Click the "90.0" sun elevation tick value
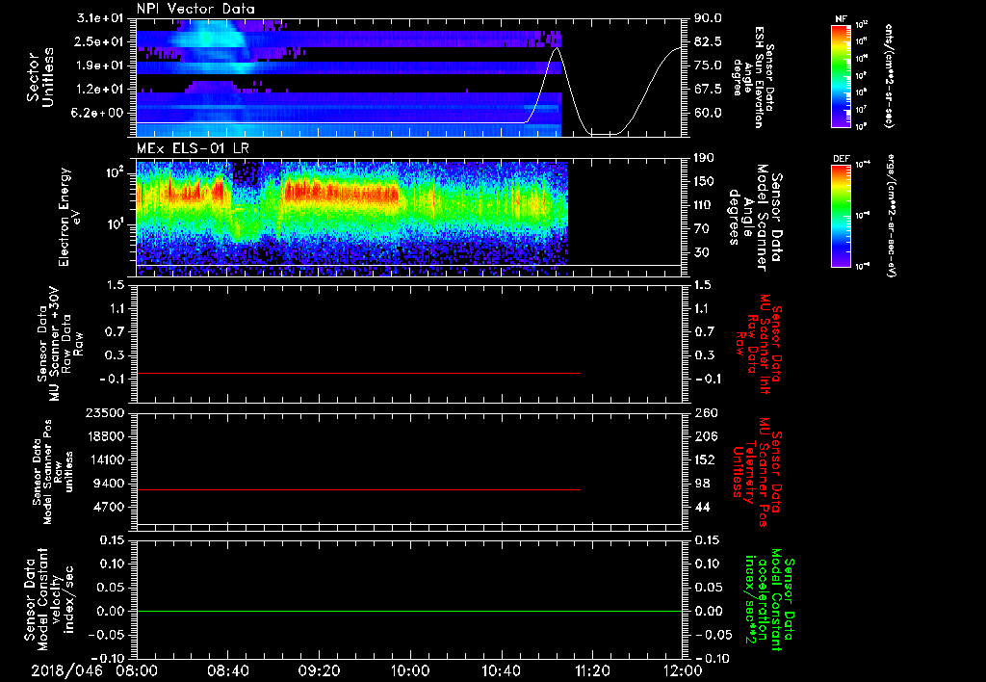This screenshot has height=682, width=986. click(708, 18)
